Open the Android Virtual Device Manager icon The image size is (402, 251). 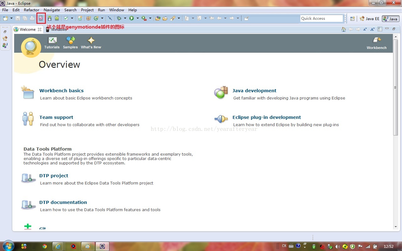click(x=57, y=19)
